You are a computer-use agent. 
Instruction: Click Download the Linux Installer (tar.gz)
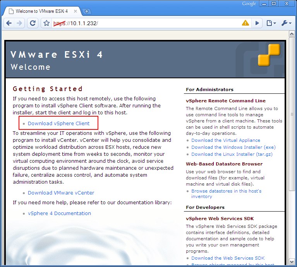pyautogui.click(x=232, y=155)
